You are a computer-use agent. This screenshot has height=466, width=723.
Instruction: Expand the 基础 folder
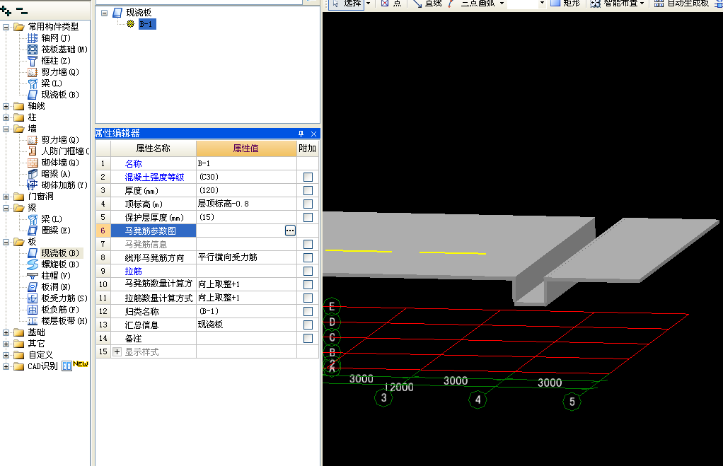pyautogui.click(x=6, y=332)
